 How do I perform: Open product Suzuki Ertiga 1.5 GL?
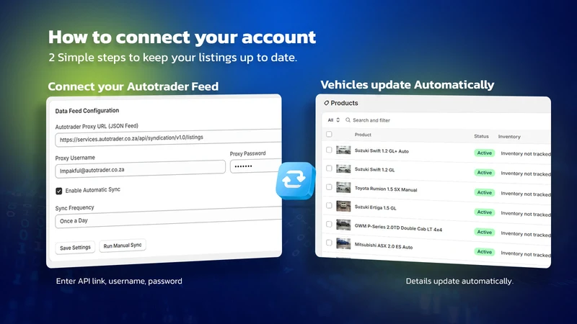(375, 207)
